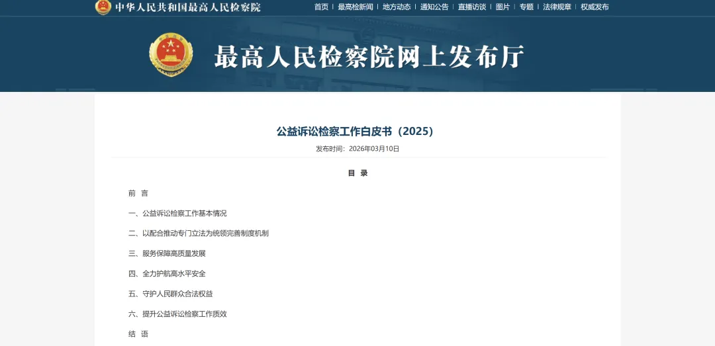Open the 最高检新闻 menu item

[356, 7]
